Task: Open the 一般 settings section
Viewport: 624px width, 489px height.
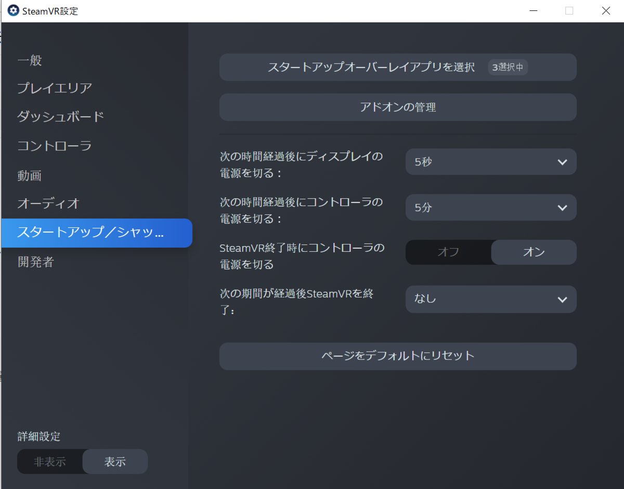Action: tap(30, 61)
